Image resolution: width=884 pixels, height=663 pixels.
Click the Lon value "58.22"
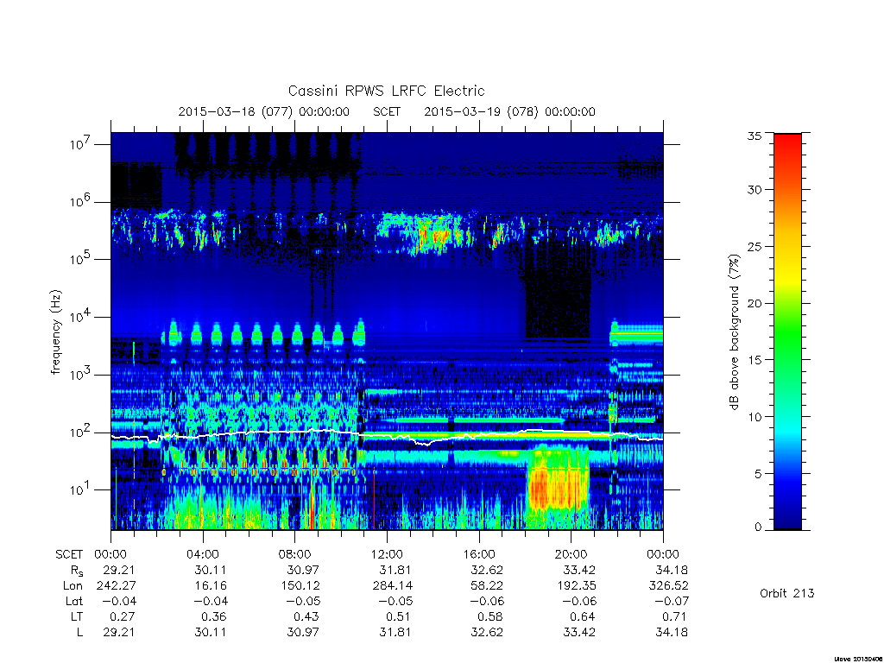coord(487,586)
